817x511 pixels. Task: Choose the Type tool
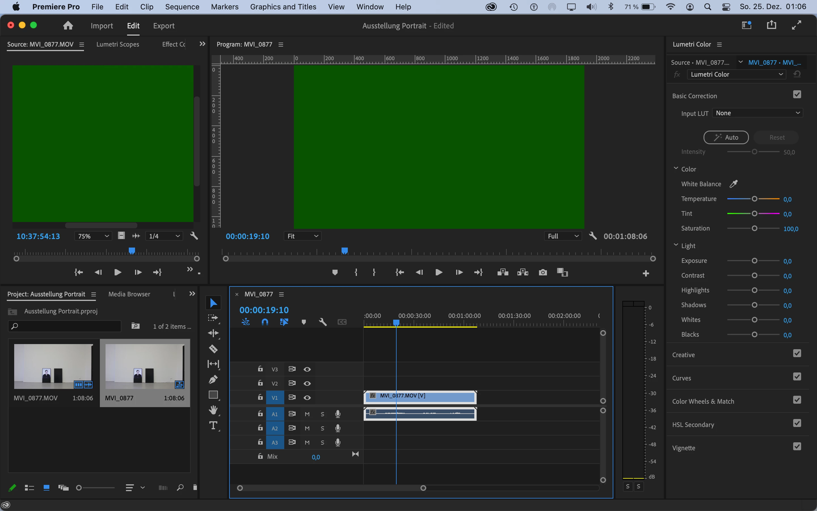click(x=213, y=426)
